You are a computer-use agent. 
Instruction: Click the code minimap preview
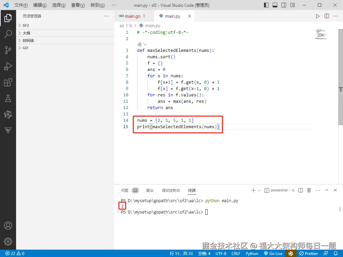pos(321,34)
